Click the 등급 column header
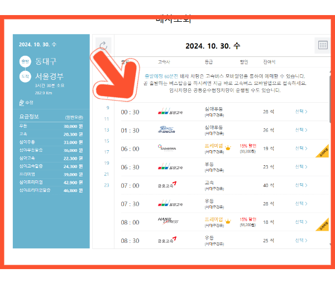 pyautogui.click(x=208, y=62)
